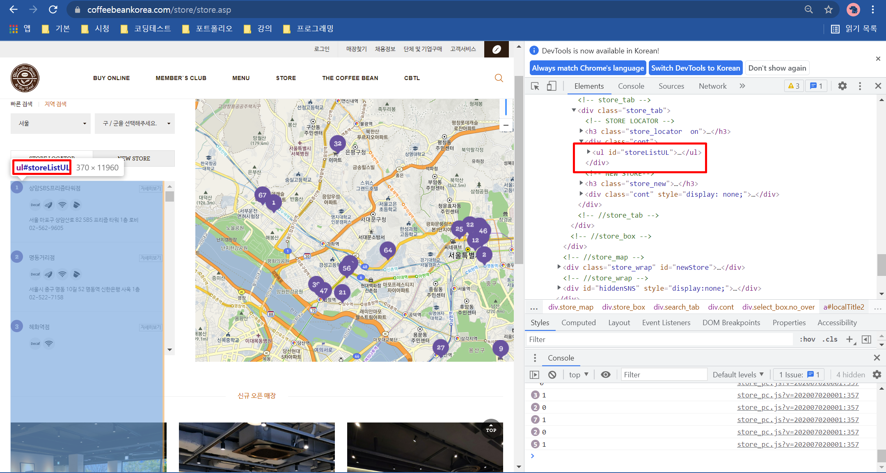The width and height of the screenshot is (886, 473).
Task: Toggle the :hov element state panel
Action: click(x=807, y=339)
